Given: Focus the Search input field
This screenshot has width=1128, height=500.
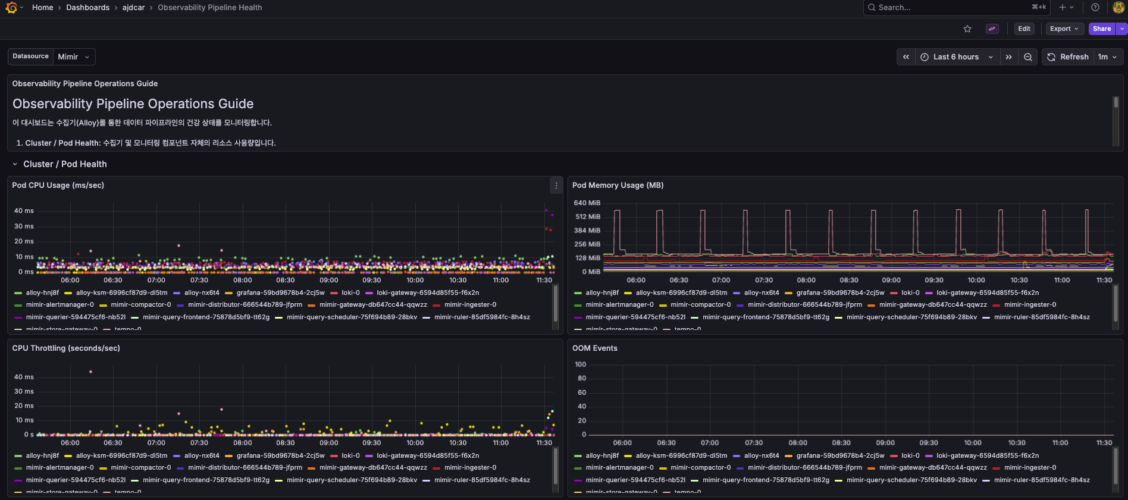Looking at the screenshot, I should pyautogui.click(x=956, y=8).
